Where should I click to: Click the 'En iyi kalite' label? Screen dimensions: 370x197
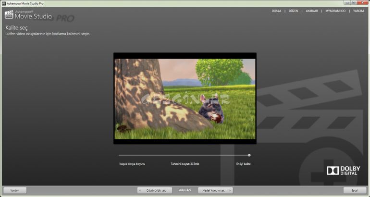click(243, 164)
